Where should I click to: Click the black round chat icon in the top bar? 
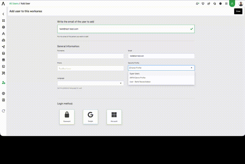[x=221, y=4]
